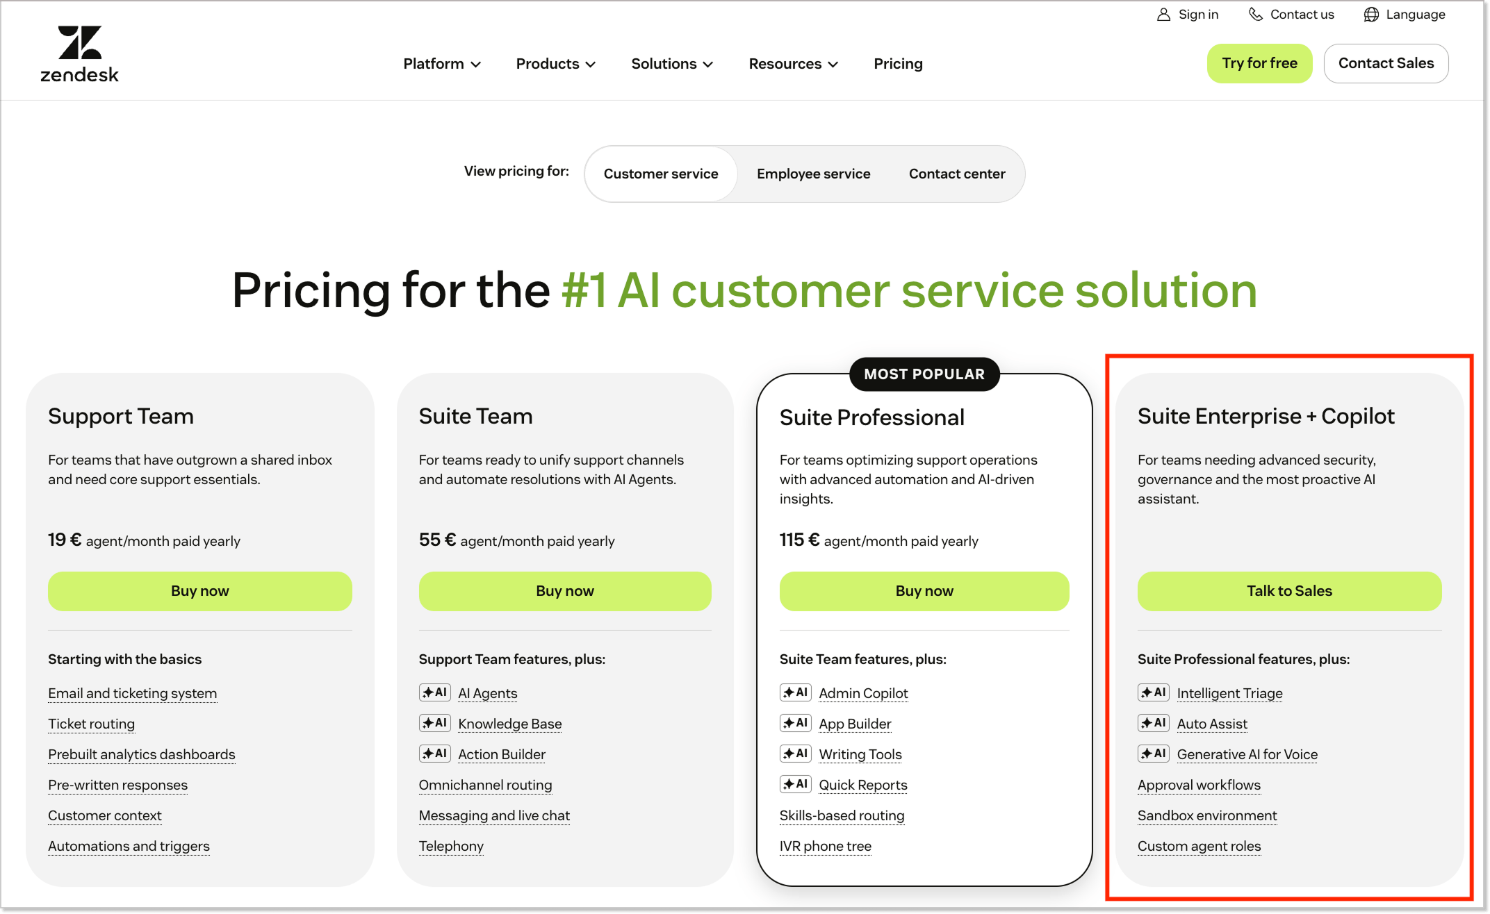Open the Auto Assist feature link

[x=1212, y=724]
